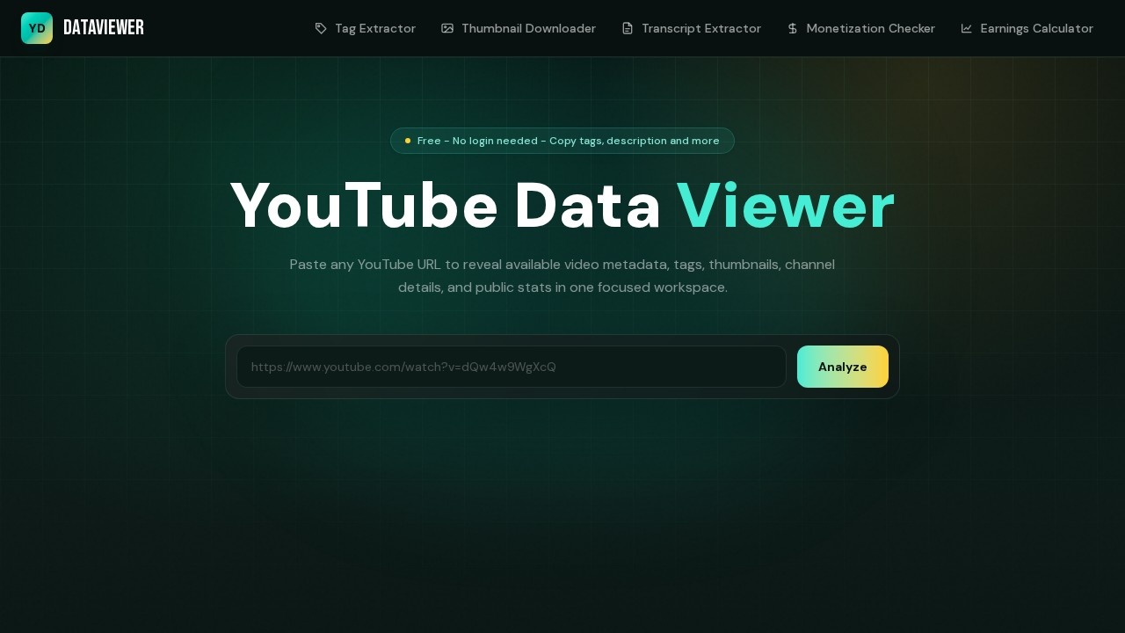This screenshot has width=1125, height=633.
Task: Click the 'YouTube Data Viewer' heading
Action: (x=562, y=207)
